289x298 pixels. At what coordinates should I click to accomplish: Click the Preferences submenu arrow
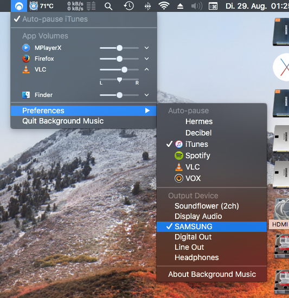[x=147, y=111]
